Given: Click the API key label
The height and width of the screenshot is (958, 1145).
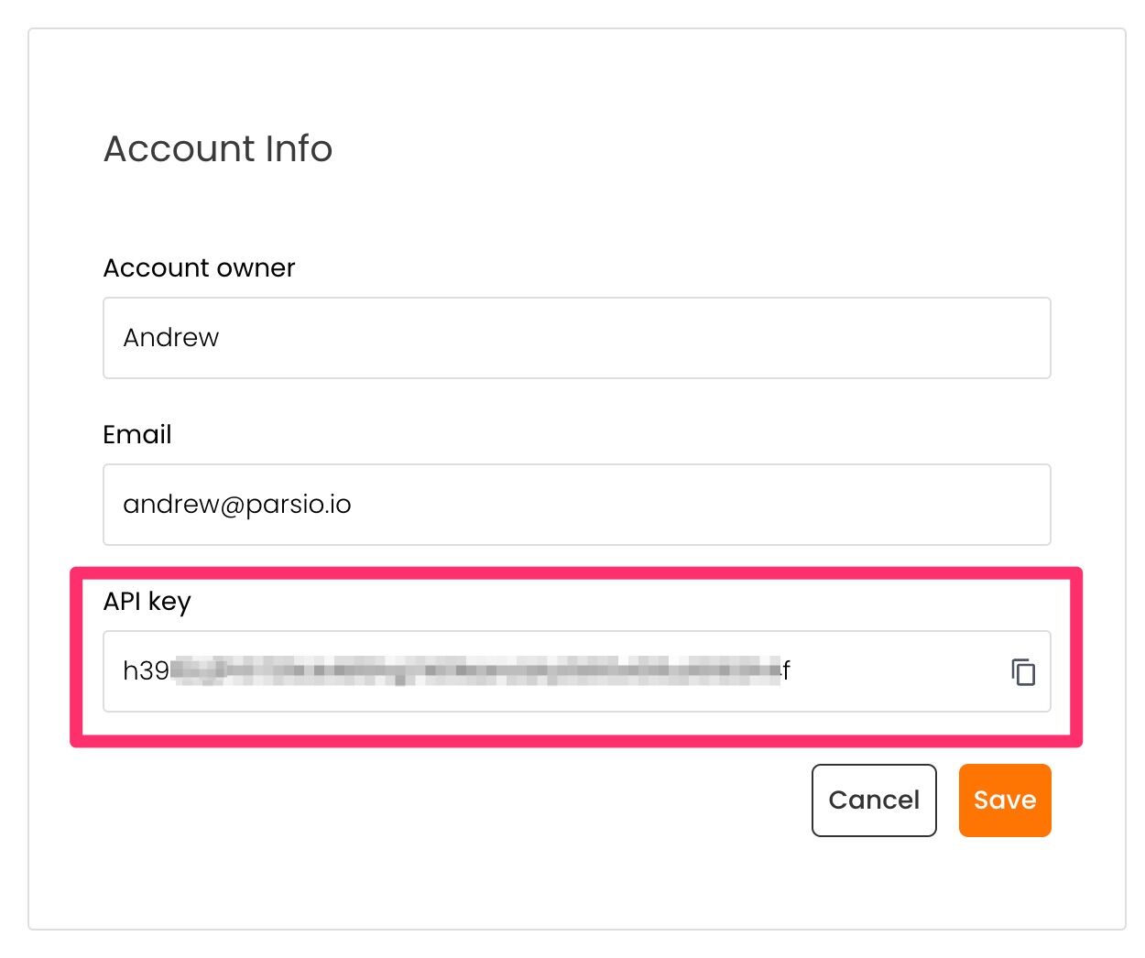Looking at the screenshot, I should click(x=147, y=602).
